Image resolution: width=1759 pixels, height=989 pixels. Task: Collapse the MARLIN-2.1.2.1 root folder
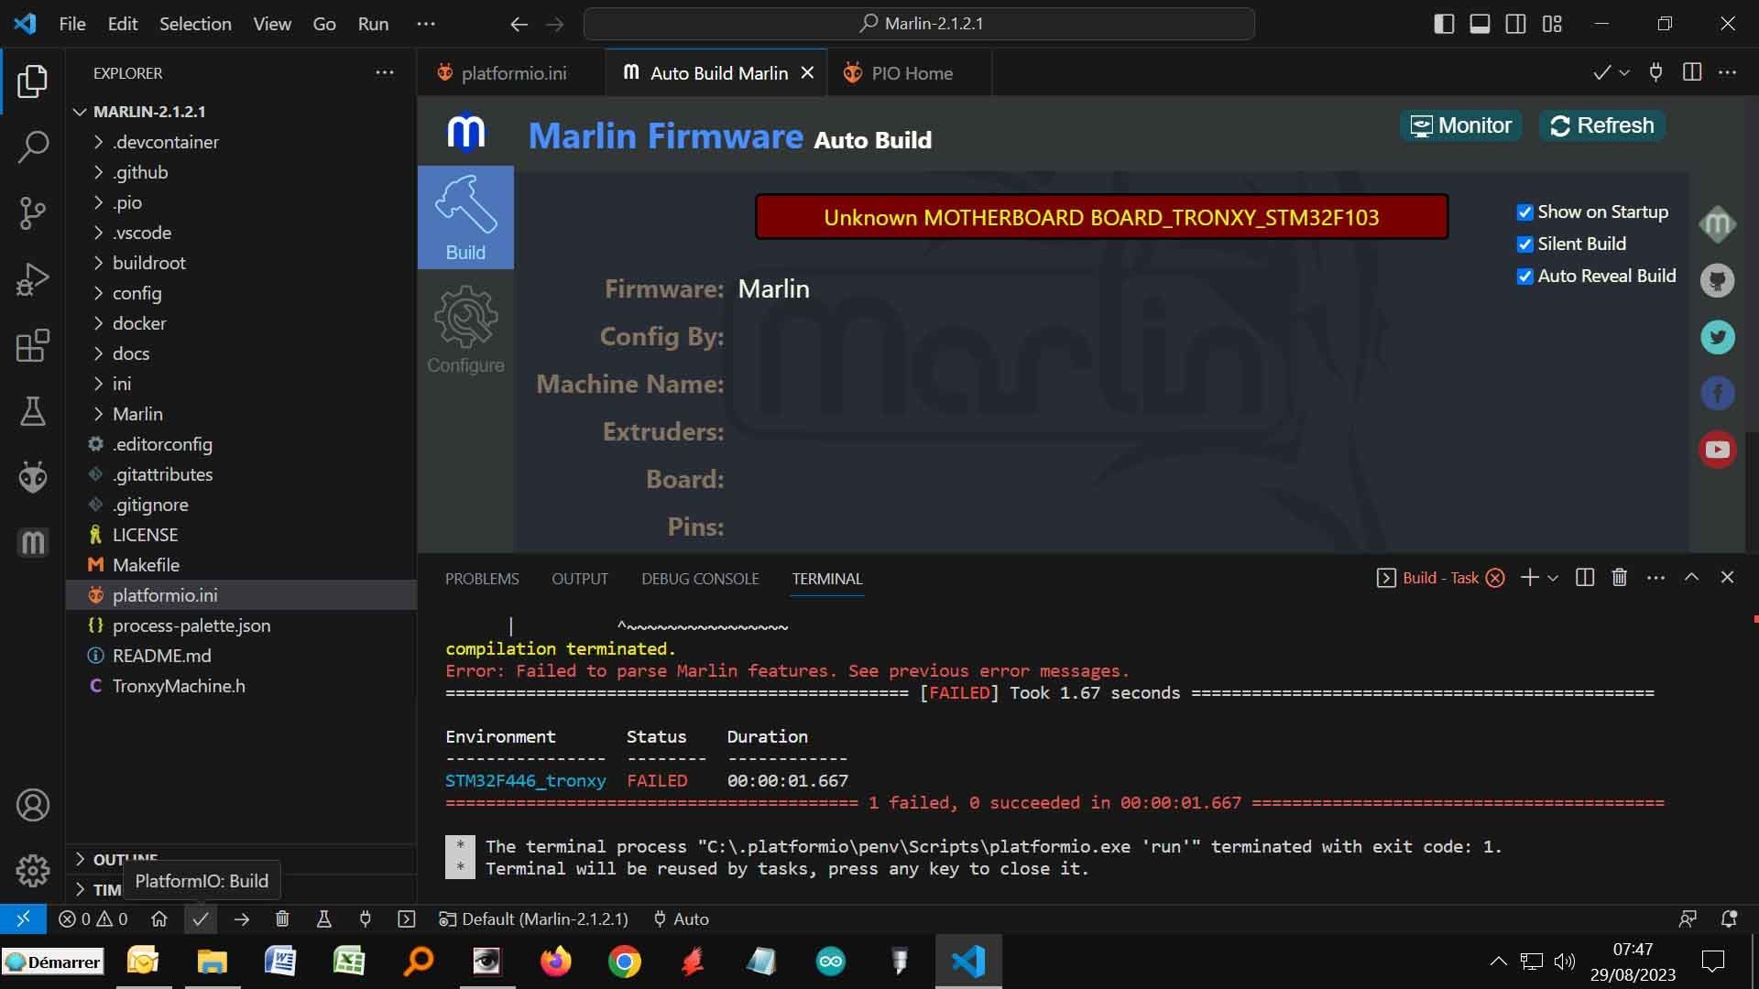241,112
